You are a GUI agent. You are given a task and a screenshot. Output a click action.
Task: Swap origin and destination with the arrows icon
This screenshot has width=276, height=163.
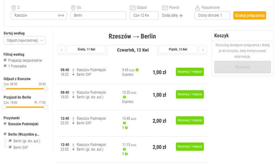[x=61, y=16]
